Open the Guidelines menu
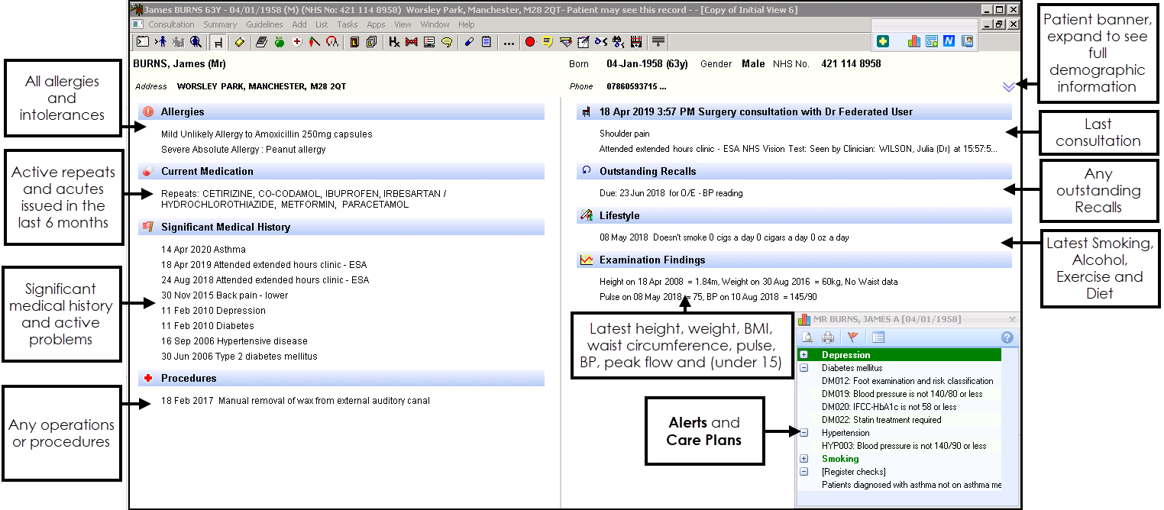The image size is (1164, 510). [x=264, y=24]
